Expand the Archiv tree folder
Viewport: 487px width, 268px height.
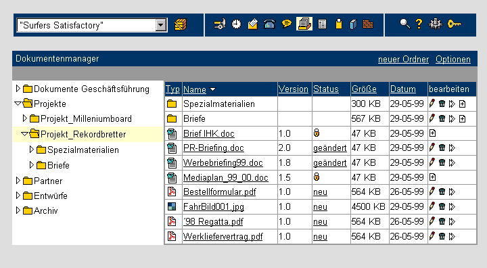[18, 210]
